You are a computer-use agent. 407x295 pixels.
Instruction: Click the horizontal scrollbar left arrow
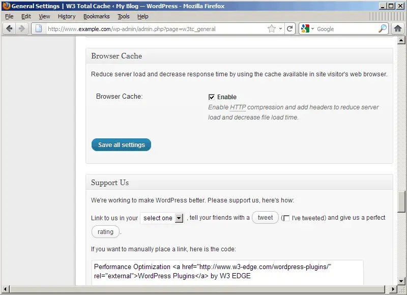tap(5, 289)
